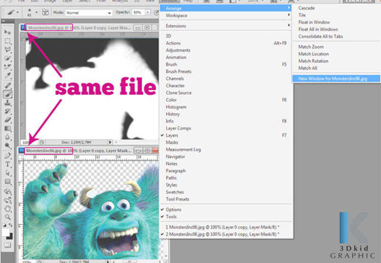Expand the Workspace submenu

click(x=226, y=16)
